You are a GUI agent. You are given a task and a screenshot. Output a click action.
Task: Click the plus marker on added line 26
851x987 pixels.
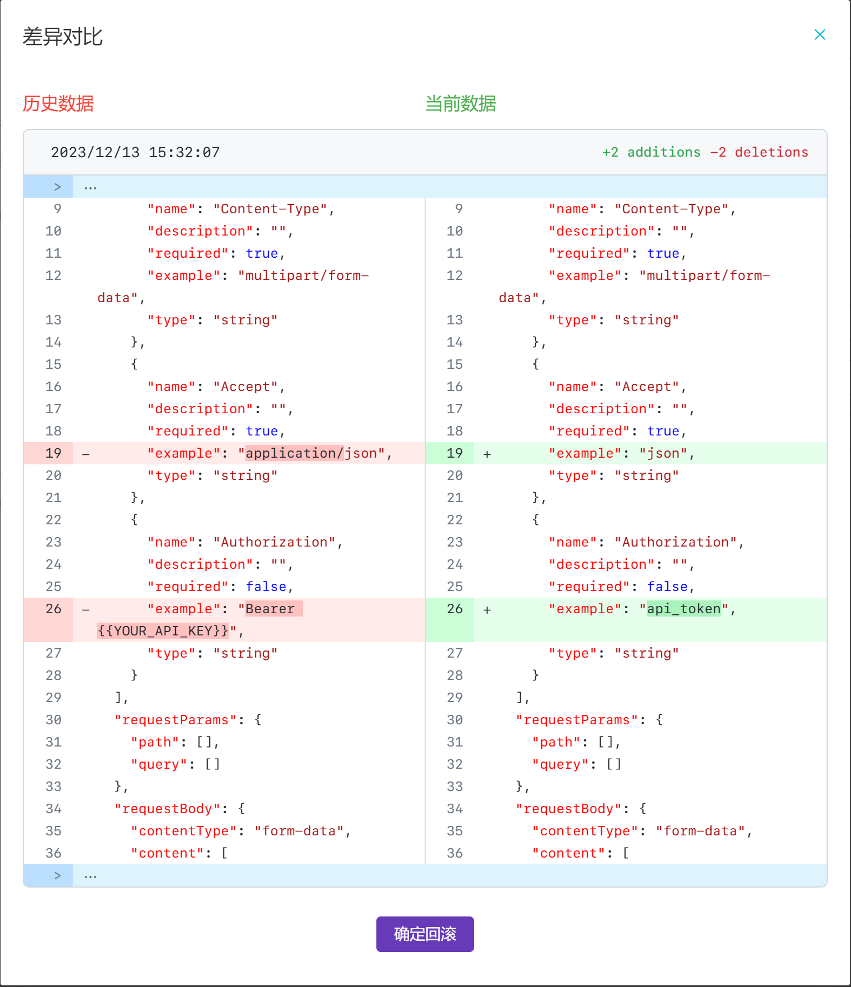pos(487,609)
